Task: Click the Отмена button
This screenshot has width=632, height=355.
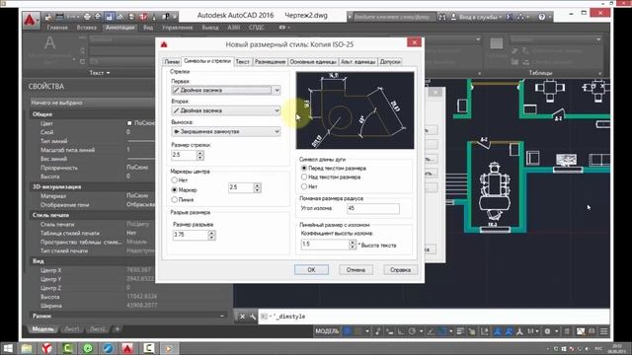Action: coord(355,269)
